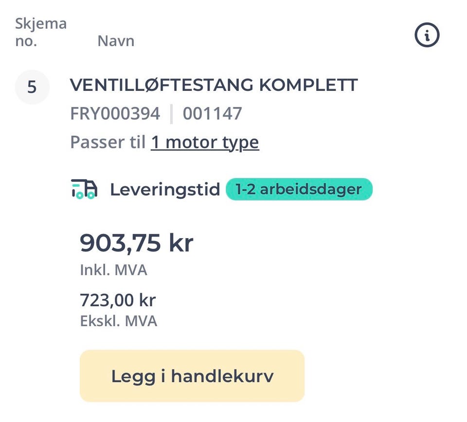467x422 pixels.
Task: Click the VENTILLØFTESTANG KOMPLETT product title
Action: click(x=214, y=85)
